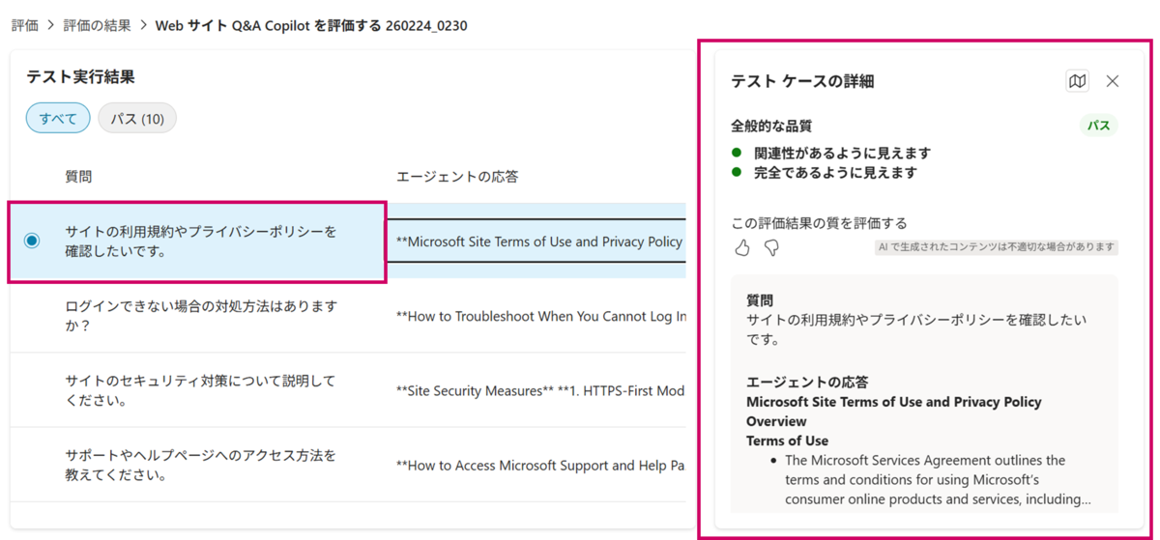1160x540 pixels.
Task: Click the 全般的な品質 label
Action: [x=771, y=126]
